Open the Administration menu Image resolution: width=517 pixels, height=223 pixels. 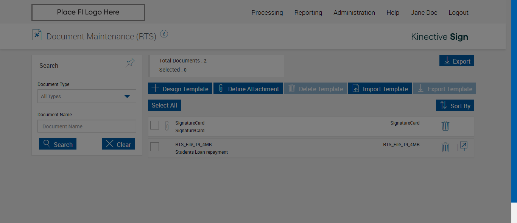(354, 12)
